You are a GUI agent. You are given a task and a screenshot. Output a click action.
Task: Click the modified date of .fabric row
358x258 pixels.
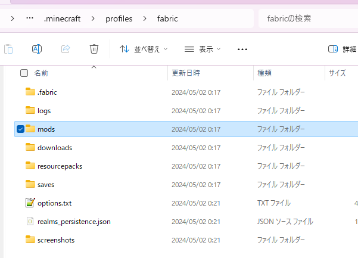coord(196,92)
